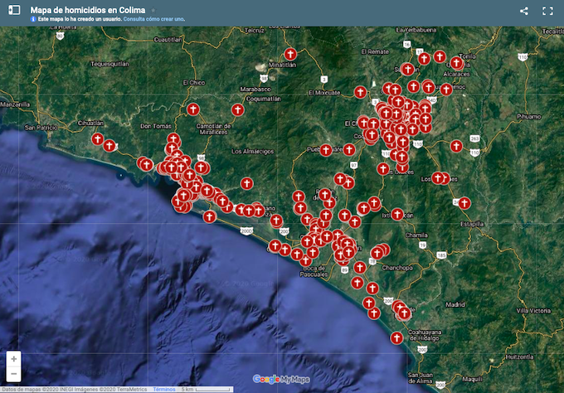The image size is (564, 393).
Task: Click the map title 'Mapa de homicidios en Colima'
Action: (87, 10)
